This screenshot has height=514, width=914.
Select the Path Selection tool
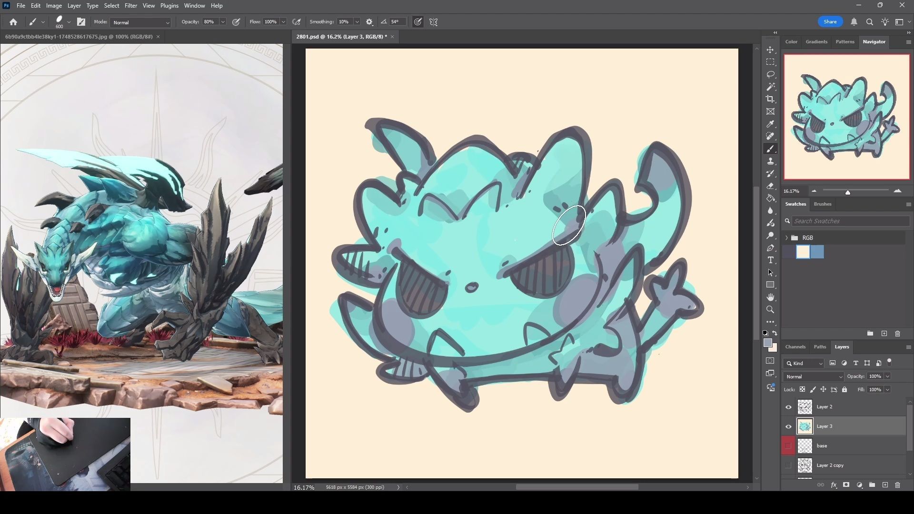[770, 273]
